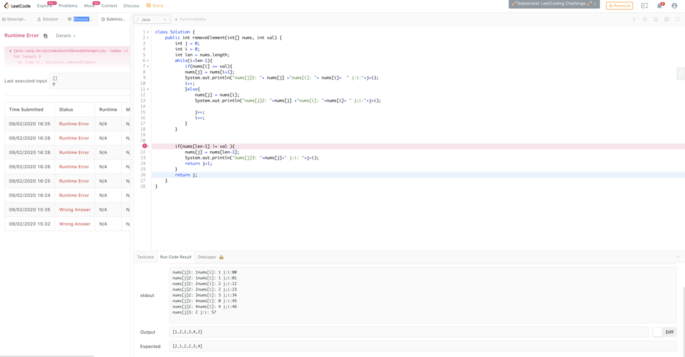The height and width of the screenshot is (357, 685).
Task: Open the Java language dropdown
Action: (x=152, y=19)
